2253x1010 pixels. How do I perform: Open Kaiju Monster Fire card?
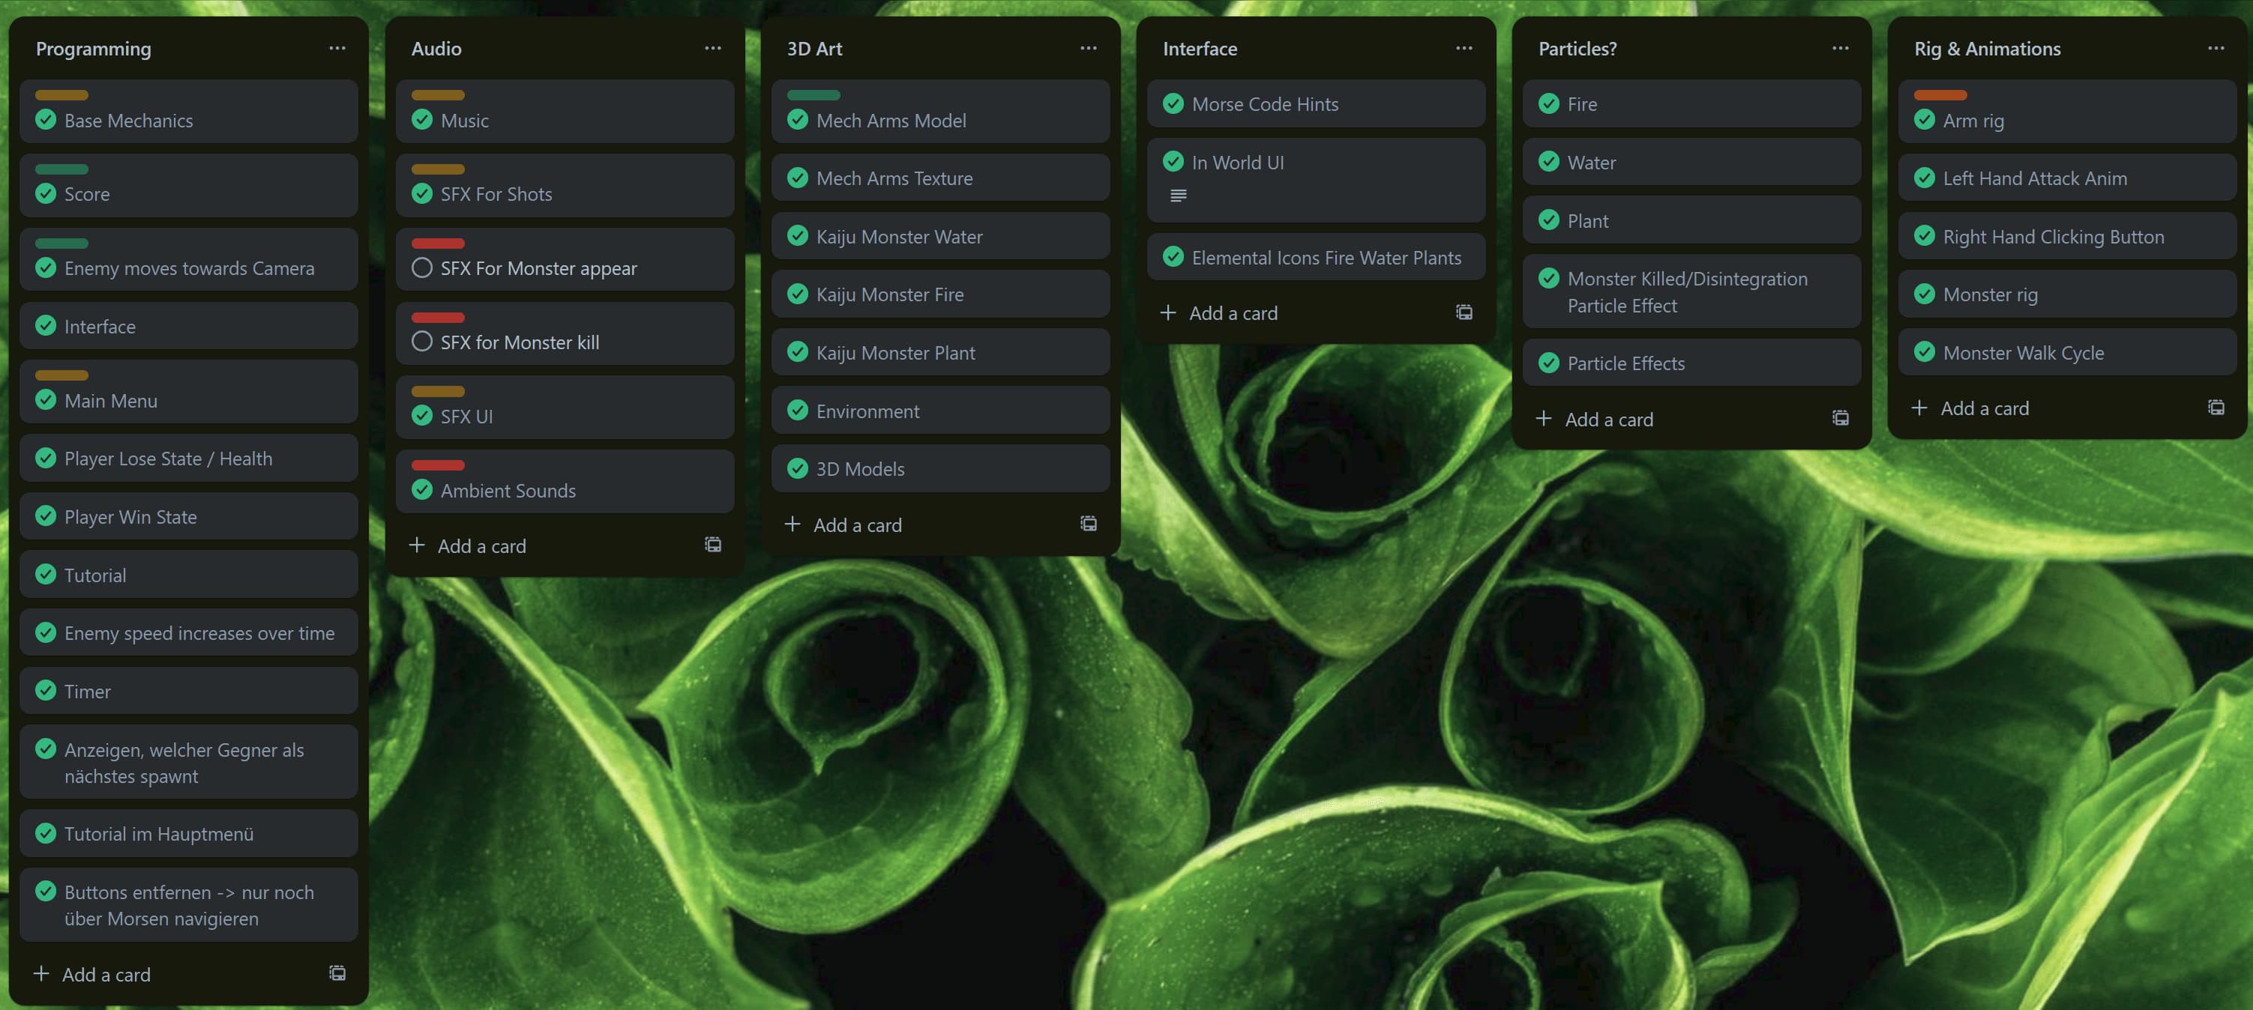pyautogui.click(x=940, y=294)
